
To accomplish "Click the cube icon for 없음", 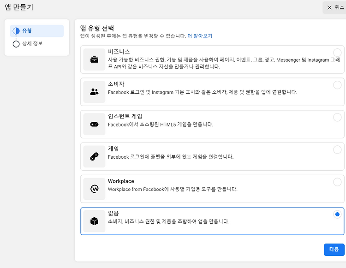I will tap(94, 221).
